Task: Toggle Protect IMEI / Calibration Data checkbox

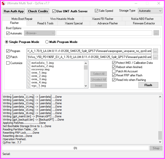Action: point(114,63)
